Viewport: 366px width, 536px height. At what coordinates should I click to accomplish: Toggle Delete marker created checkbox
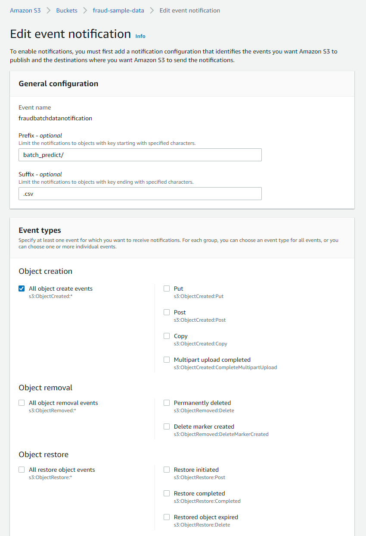(x=167, y=427)
